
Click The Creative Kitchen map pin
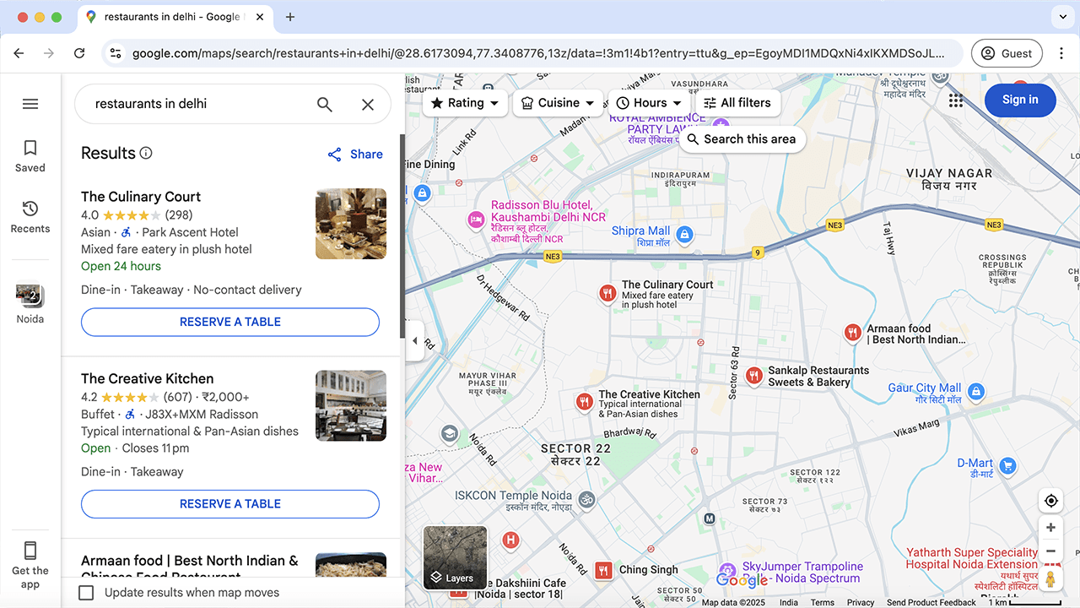tap(584, 403)
